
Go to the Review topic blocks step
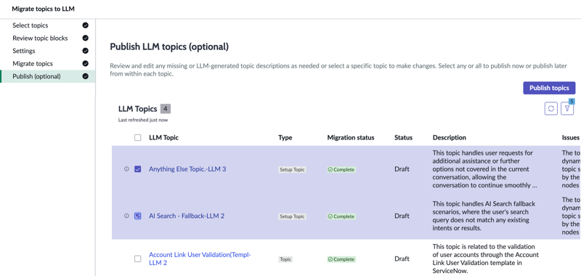40,38
